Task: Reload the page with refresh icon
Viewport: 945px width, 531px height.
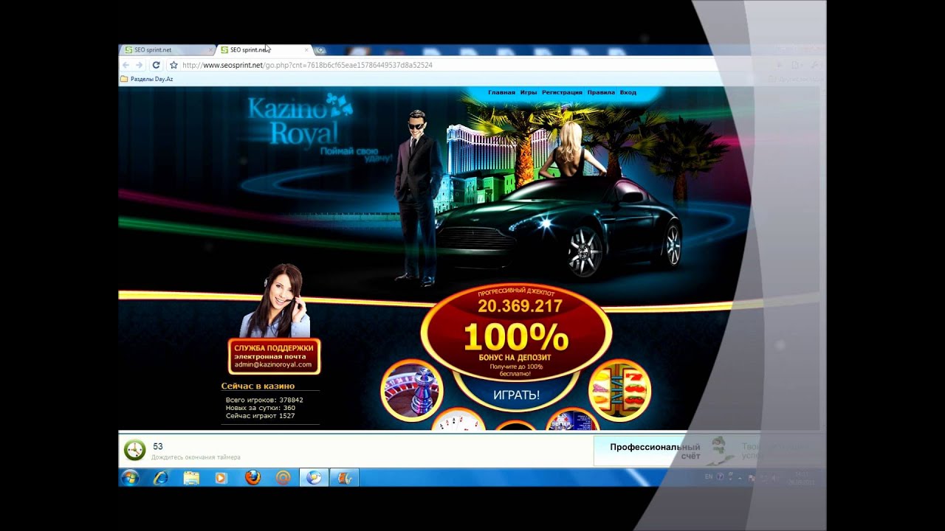Action: click(156, 65)
